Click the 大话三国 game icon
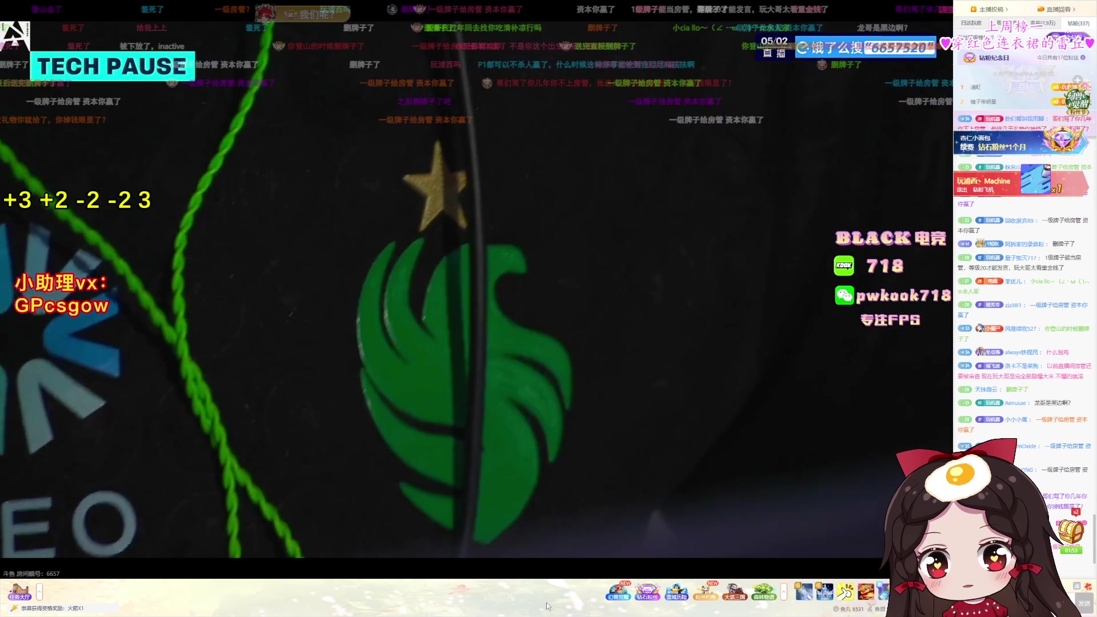Image resolution: width=1097 pixels, height=617 pixels. pos(734,591)
